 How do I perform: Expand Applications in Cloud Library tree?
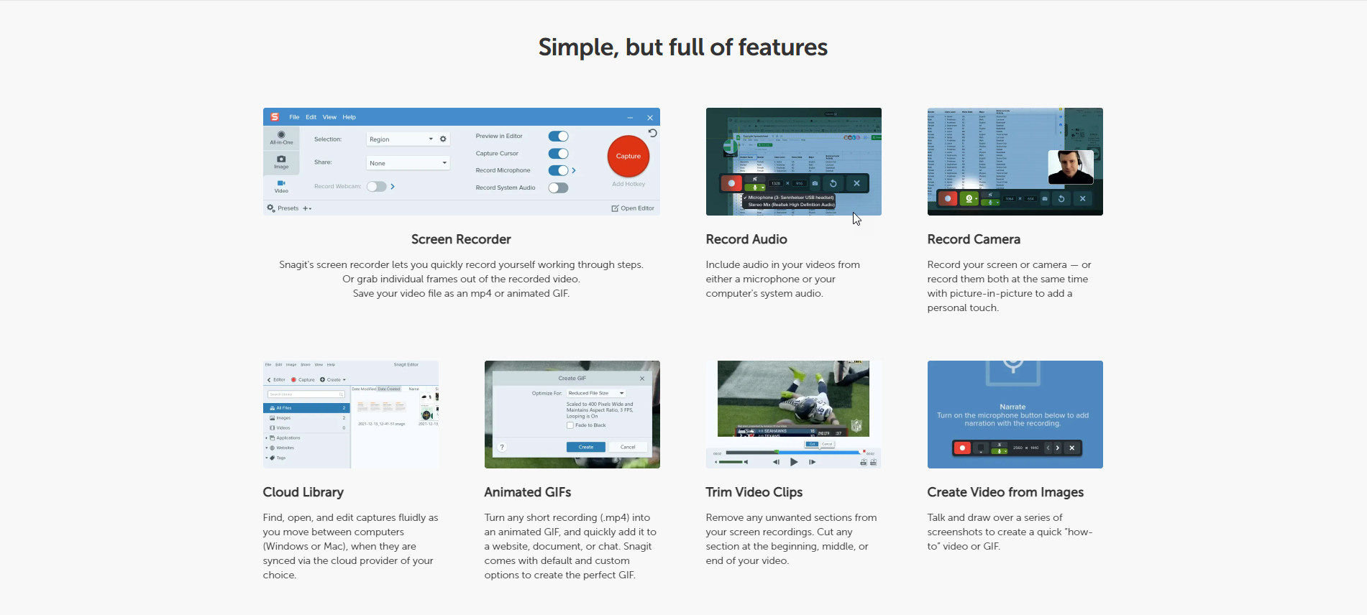(x=267, y=438)
